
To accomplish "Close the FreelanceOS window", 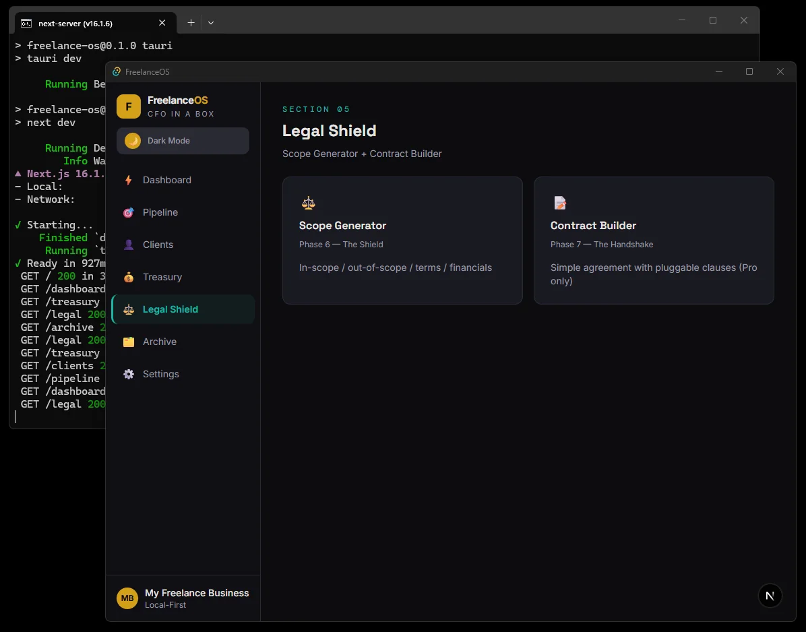I will [x=780, y=71].
